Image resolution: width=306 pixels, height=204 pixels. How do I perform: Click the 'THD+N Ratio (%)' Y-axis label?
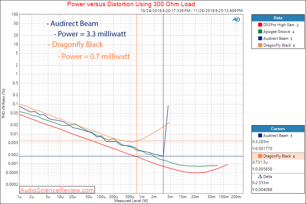4,104
